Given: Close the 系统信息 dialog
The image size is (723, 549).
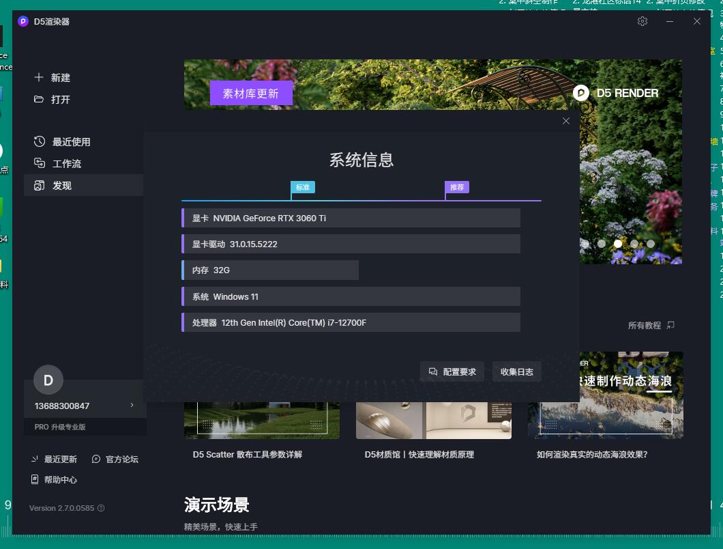Looking at the screenshot, I should pos(565,121).
